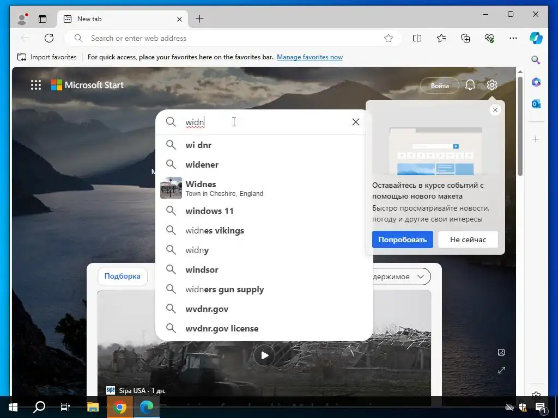Click the address bar field
The width and height of the screenshot is (558, 418).
[x=233, y=38]
